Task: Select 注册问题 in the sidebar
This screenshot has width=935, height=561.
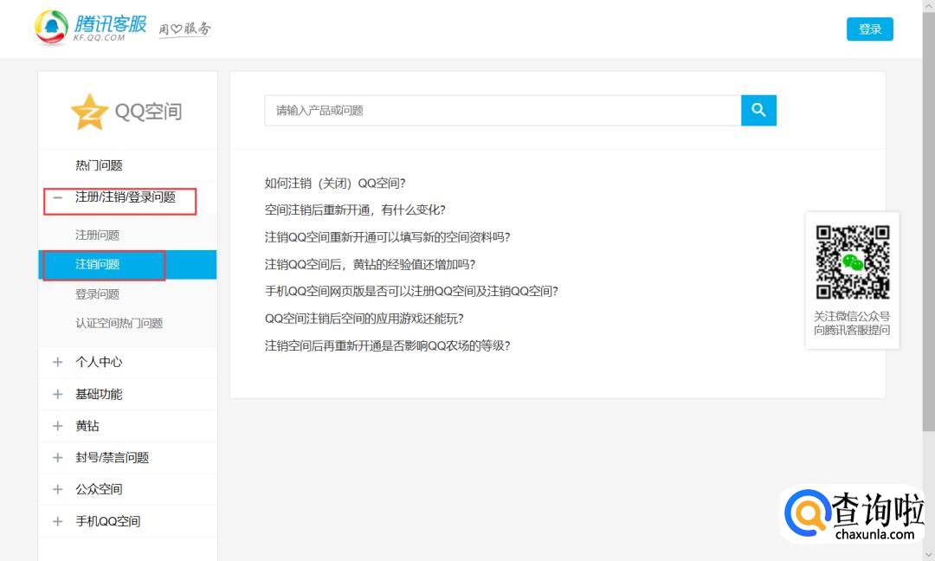Action: pyautogui.click(x=97, y=235)
